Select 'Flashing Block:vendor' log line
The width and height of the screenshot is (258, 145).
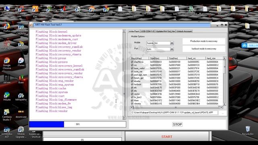point(52,111)
